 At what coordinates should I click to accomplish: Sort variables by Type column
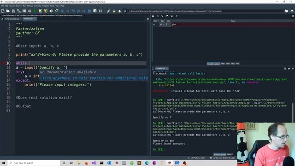pyautogui.click(x=162, y=21)
